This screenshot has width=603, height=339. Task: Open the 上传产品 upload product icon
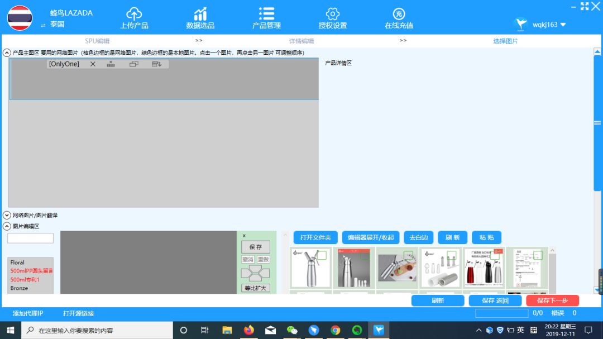133,15
